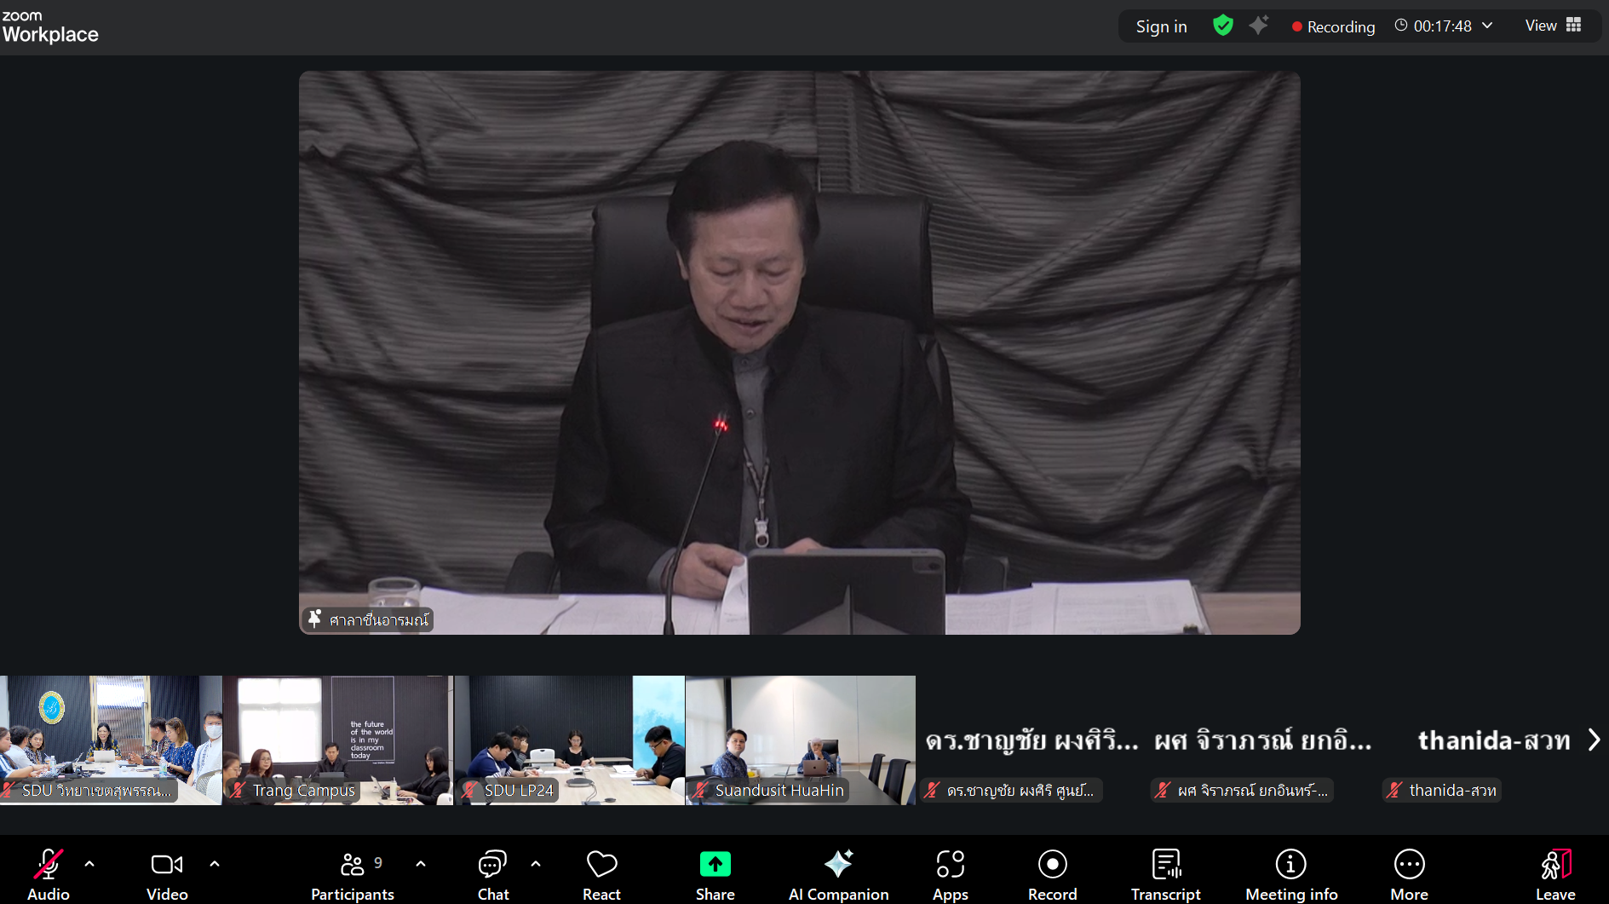The width and height of the screenshot is (1609, 904).
Task: Open the More options menu
Action: [1409, 874]
